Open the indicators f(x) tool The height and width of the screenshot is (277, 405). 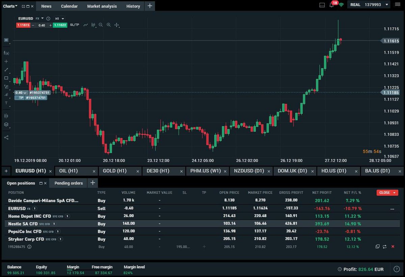tap(6, 53)
